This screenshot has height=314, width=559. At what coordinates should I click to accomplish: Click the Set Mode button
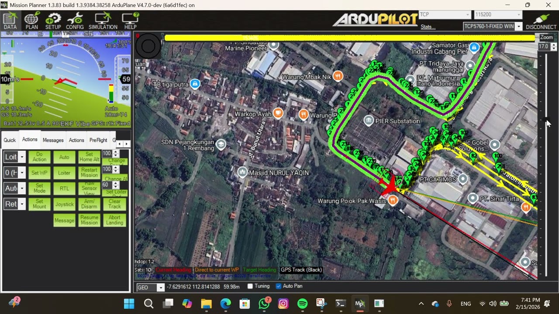point(39,188)
